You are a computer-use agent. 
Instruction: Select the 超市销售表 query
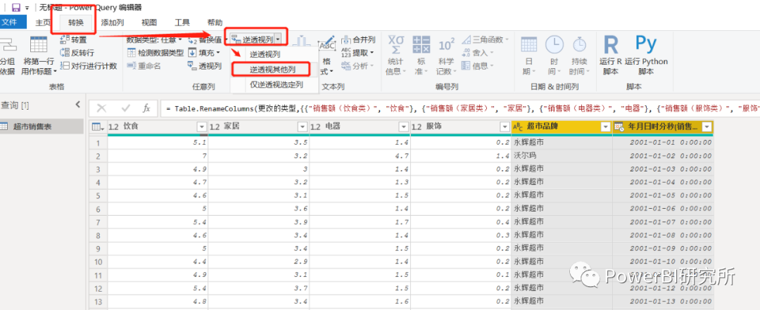[x=42, y=127]
